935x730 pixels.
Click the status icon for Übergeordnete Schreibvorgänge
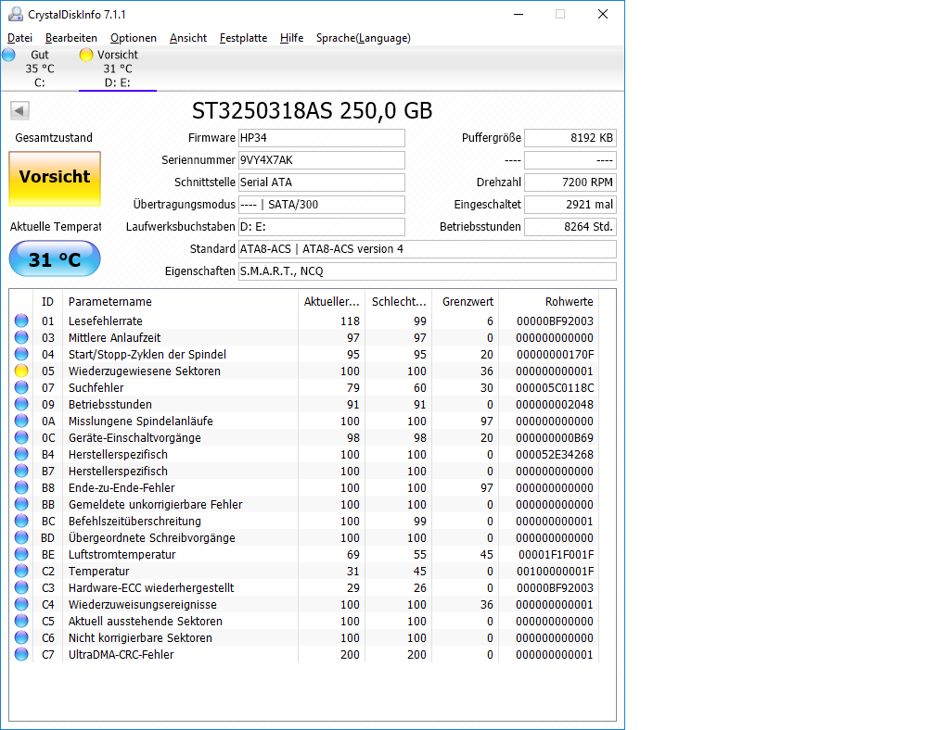click(x=21, y=537)
